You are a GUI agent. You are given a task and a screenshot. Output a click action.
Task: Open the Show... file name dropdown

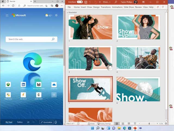[x=107, y=2]
